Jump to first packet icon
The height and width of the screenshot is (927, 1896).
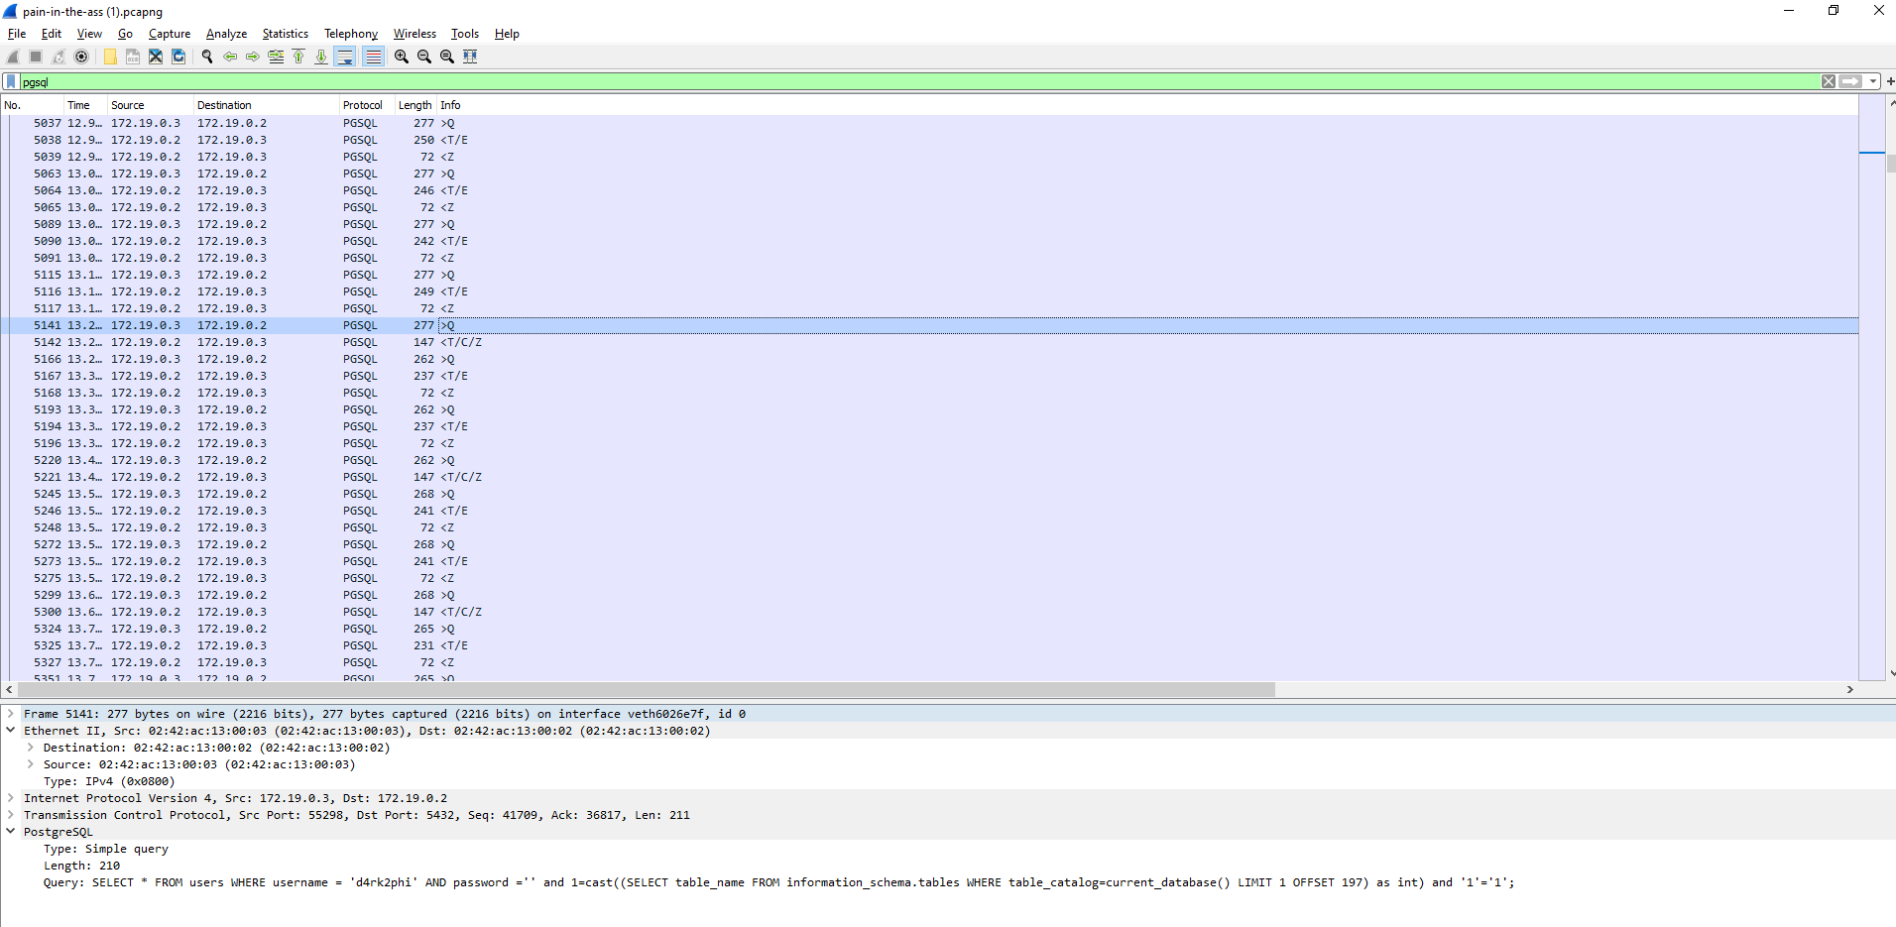298,57
